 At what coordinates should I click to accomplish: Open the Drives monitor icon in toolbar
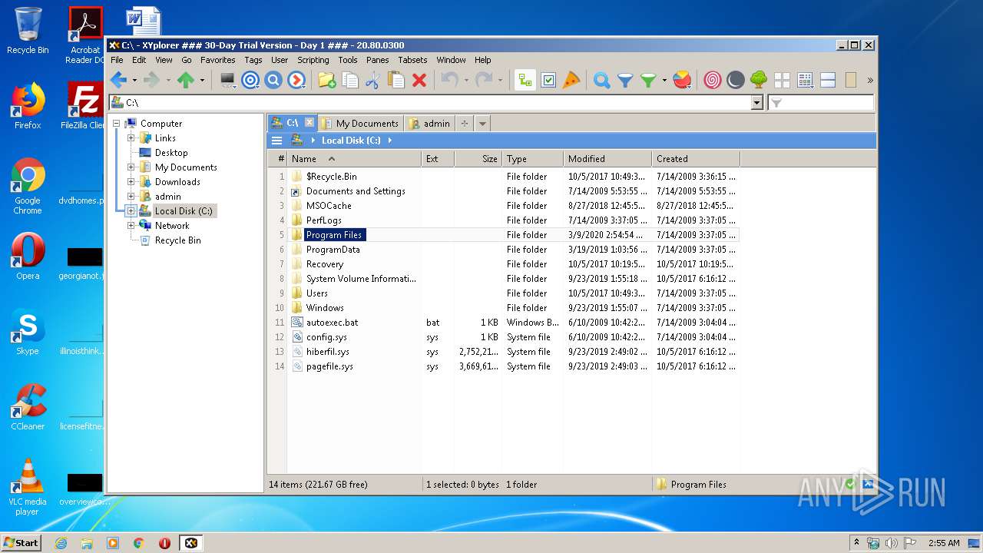tap(228, 80)
